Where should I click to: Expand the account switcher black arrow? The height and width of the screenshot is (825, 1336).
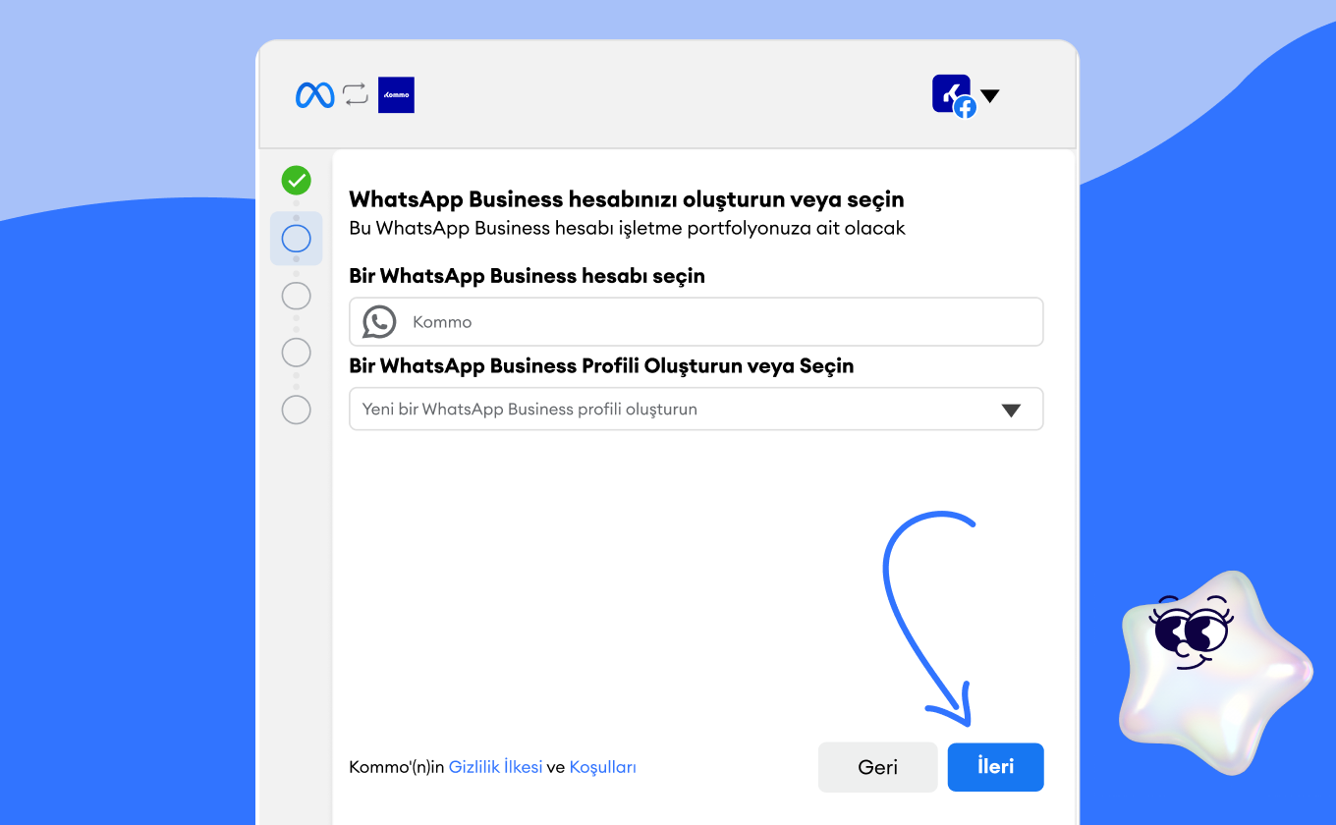pyautogui.click(x=990, y=95)
